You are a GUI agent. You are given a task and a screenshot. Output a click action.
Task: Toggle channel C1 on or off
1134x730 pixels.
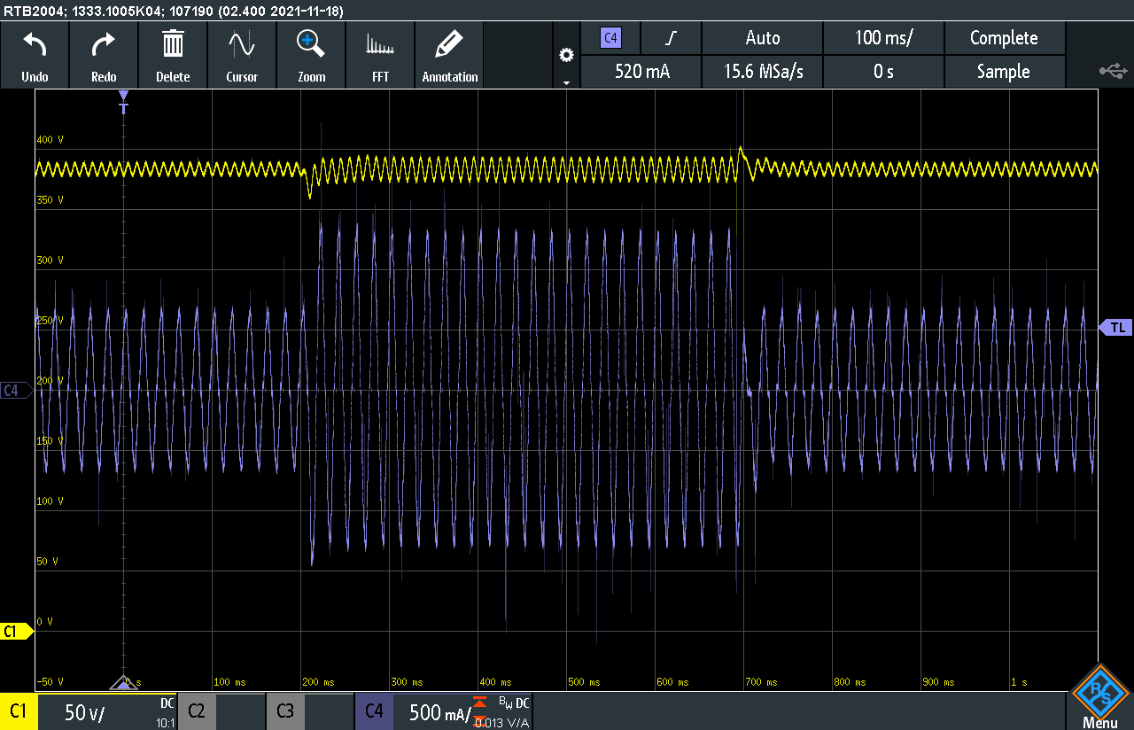18,711
